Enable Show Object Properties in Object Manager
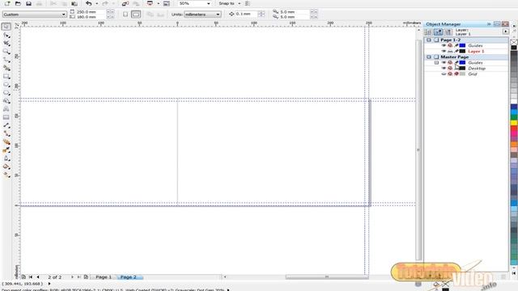This screenshot has height=291, width=518. point(428,32)
